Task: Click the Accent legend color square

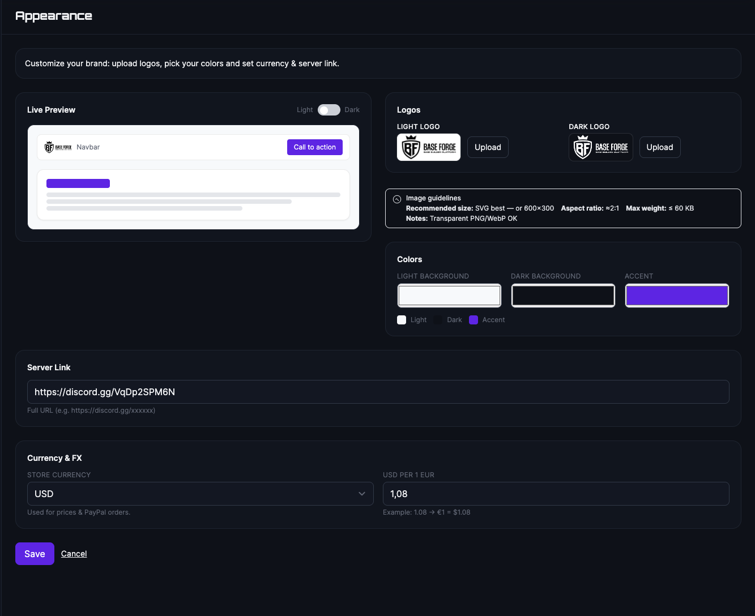Action: click(x=474, y=320)
